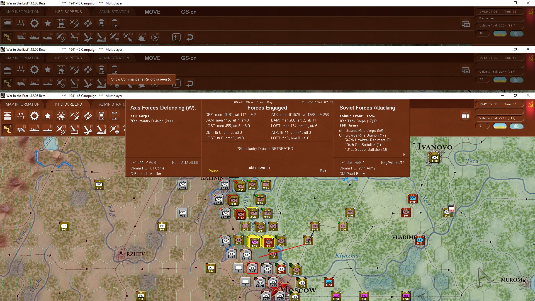This screenshot has width=535, height=301.
Task: Click three-bars icon right of front window toolbar
Action: click(465, 116)
